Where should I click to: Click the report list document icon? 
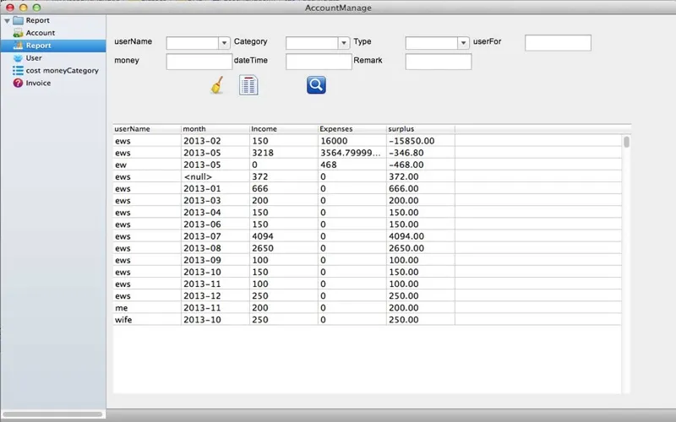248,85
